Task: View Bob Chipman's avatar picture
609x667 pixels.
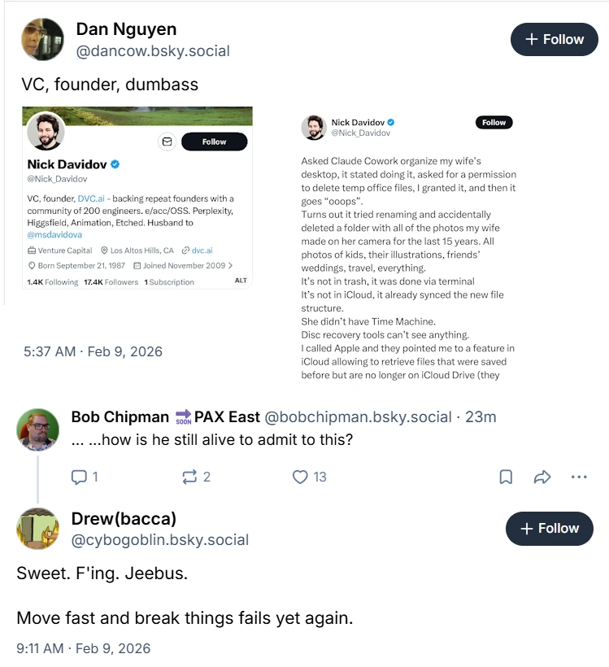Action: click(x=38, y=429)
